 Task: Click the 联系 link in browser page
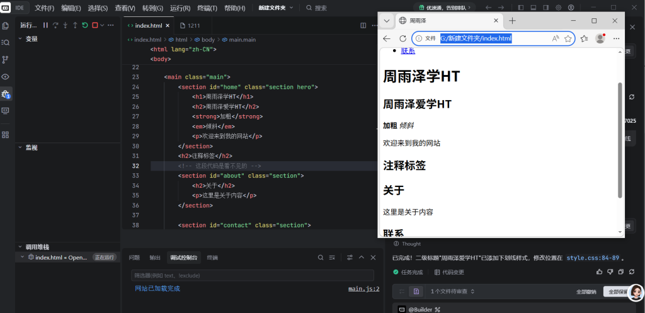pos(408,51)
